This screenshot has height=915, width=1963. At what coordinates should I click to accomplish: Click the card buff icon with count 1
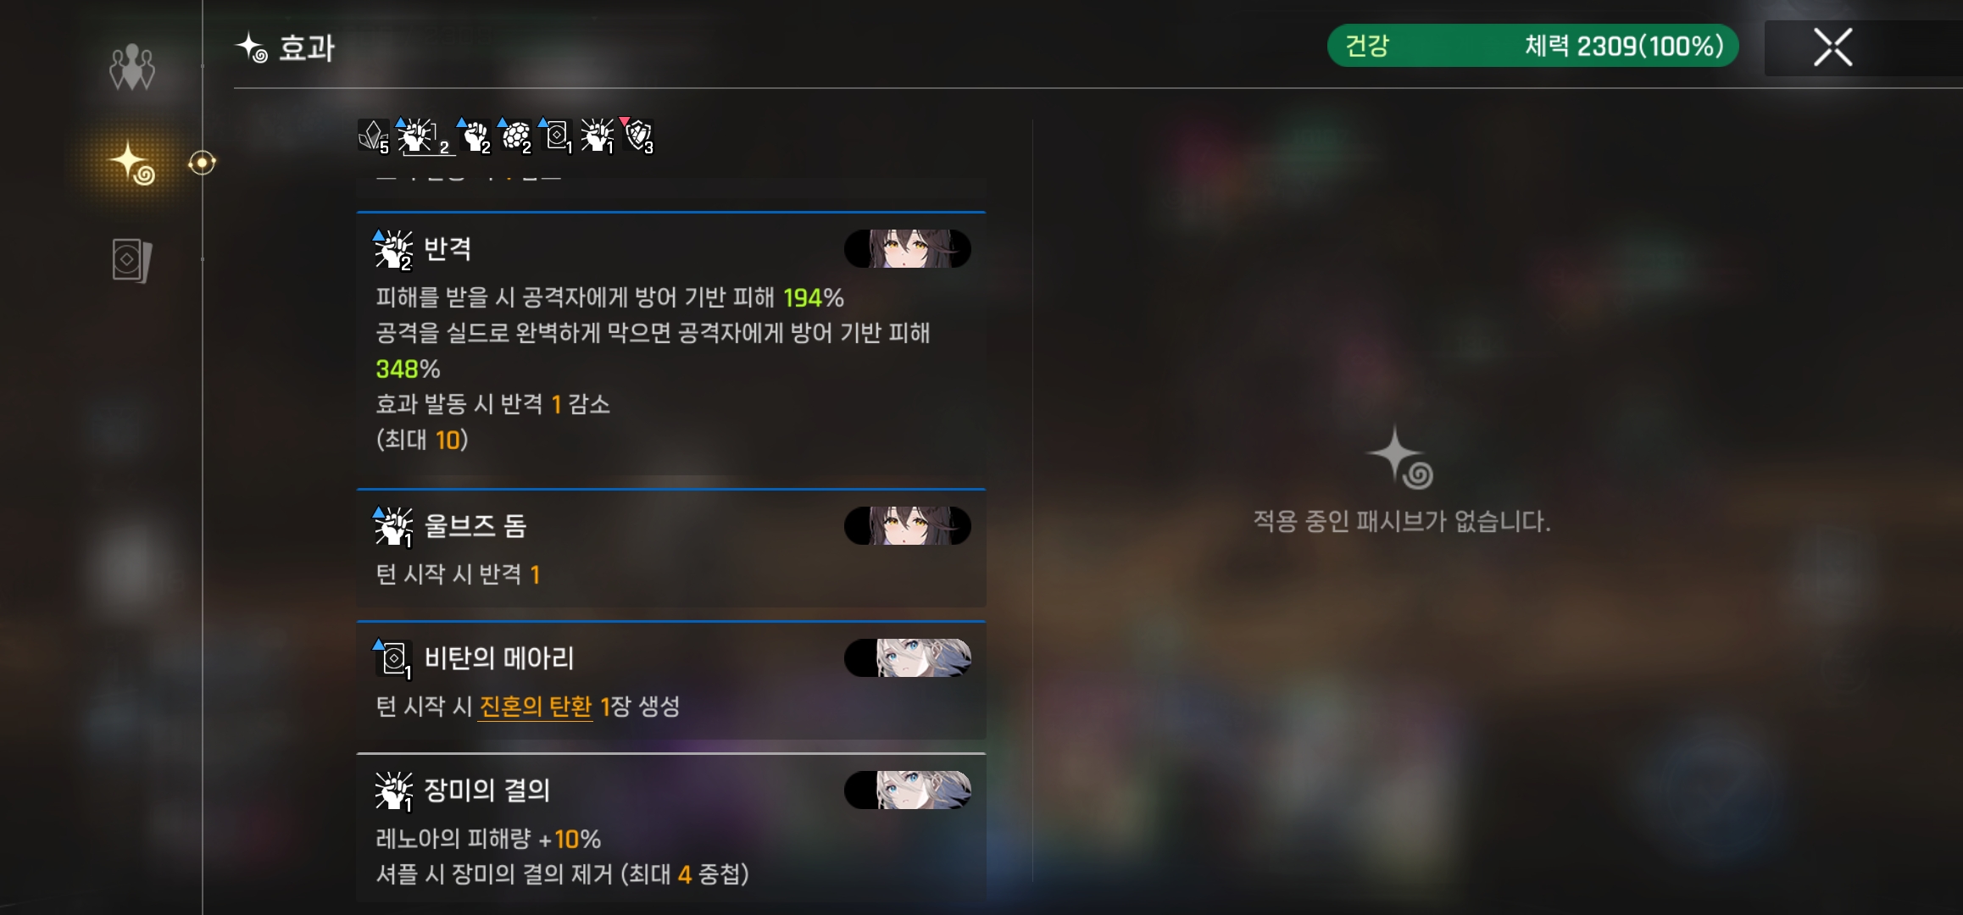tap(557, 136)
